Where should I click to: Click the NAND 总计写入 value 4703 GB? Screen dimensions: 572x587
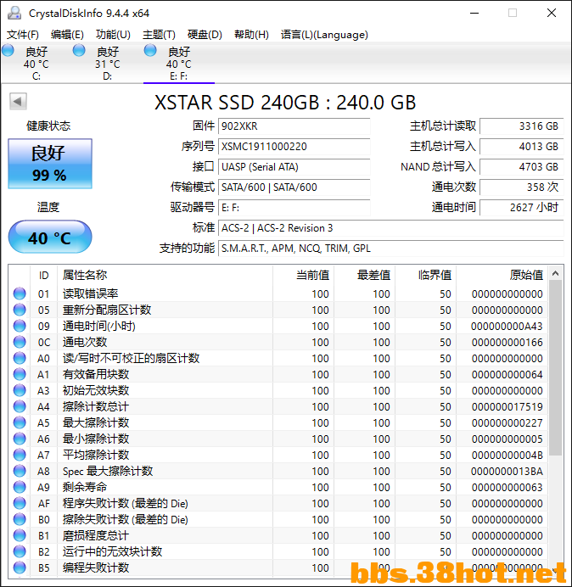click(x=521, y=166)
